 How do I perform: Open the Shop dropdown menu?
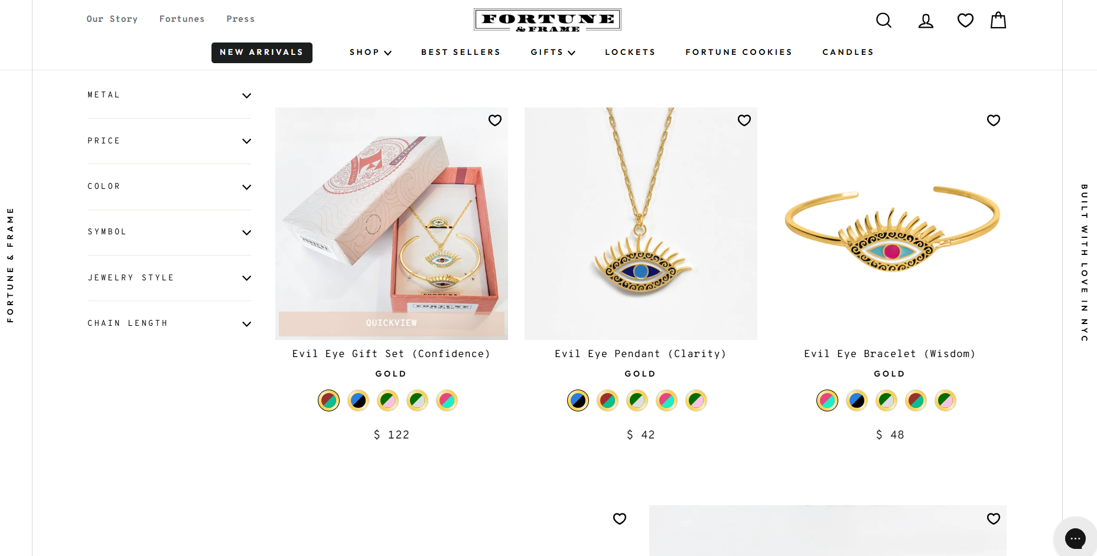click(x=370, y=53)
